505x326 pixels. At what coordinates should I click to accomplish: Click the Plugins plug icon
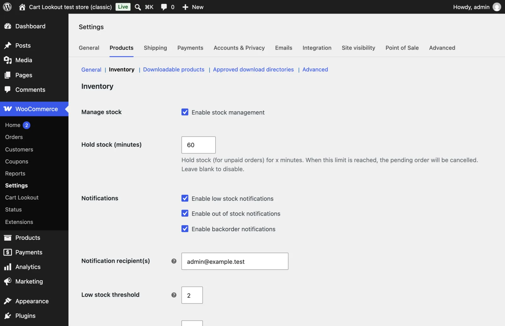click(8, 316)
